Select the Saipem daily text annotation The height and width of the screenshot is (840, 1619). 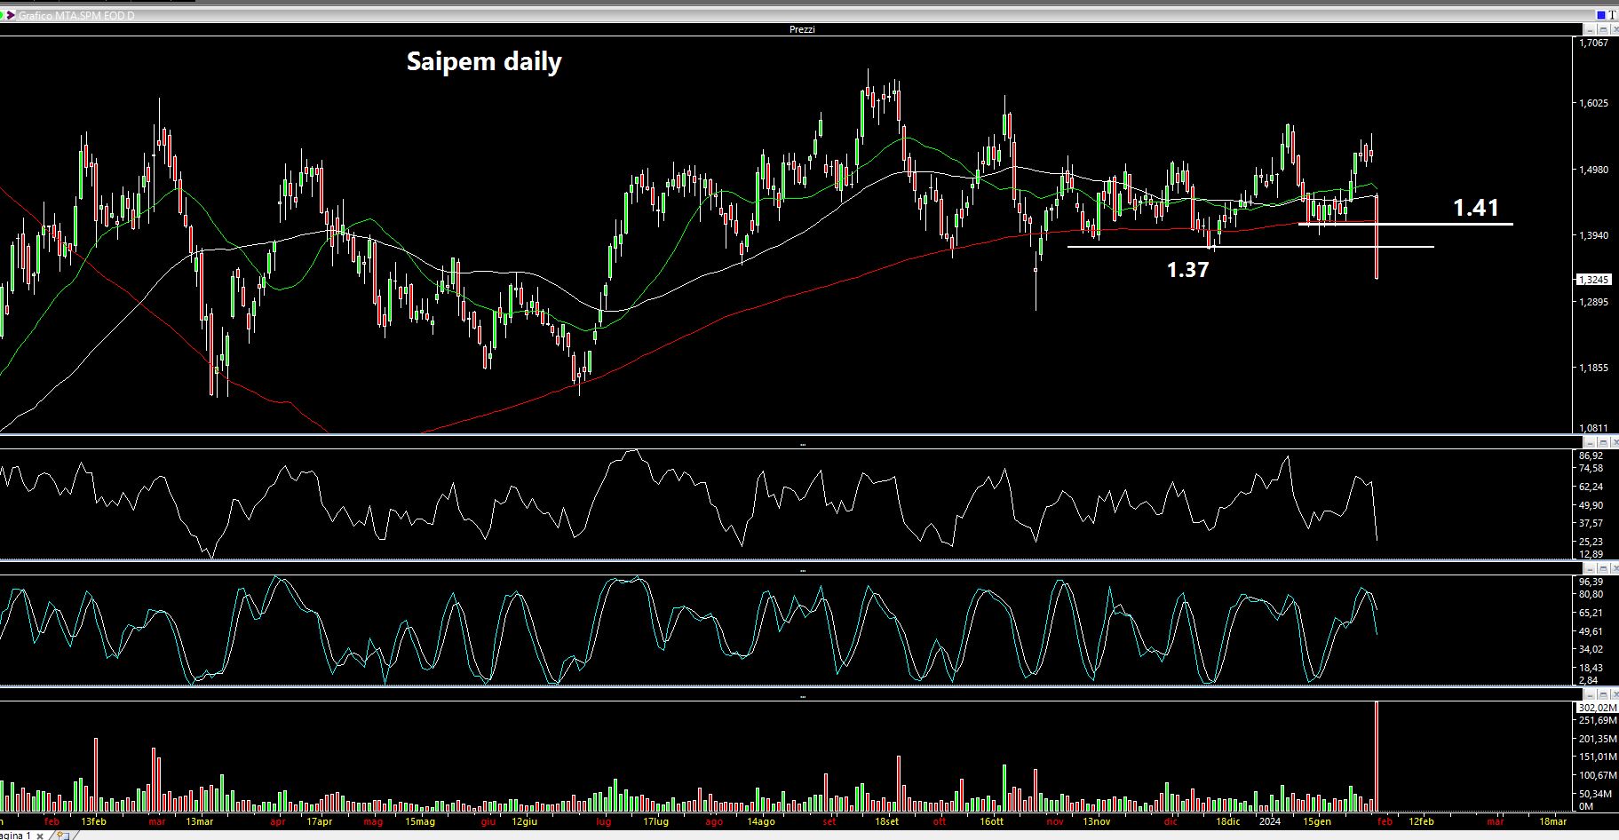[x=484, y=61]
